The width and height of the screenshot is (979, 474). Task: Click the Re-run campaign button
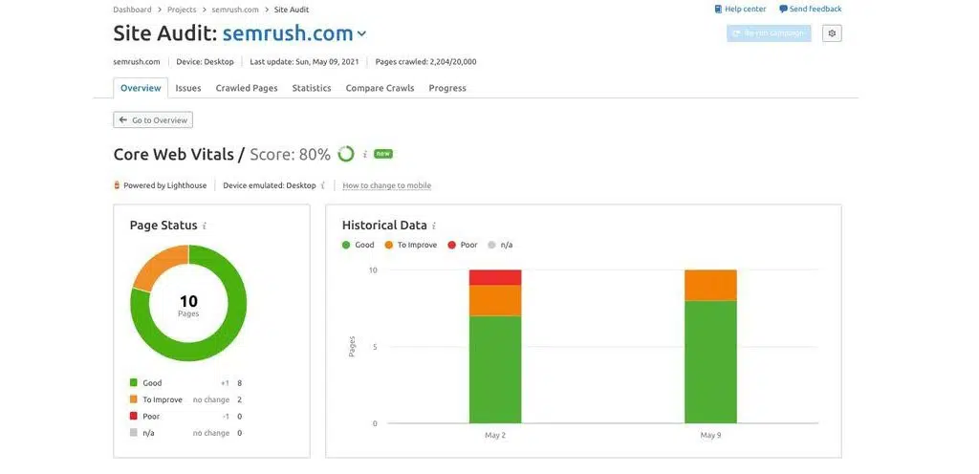click(x=769, y=33)
